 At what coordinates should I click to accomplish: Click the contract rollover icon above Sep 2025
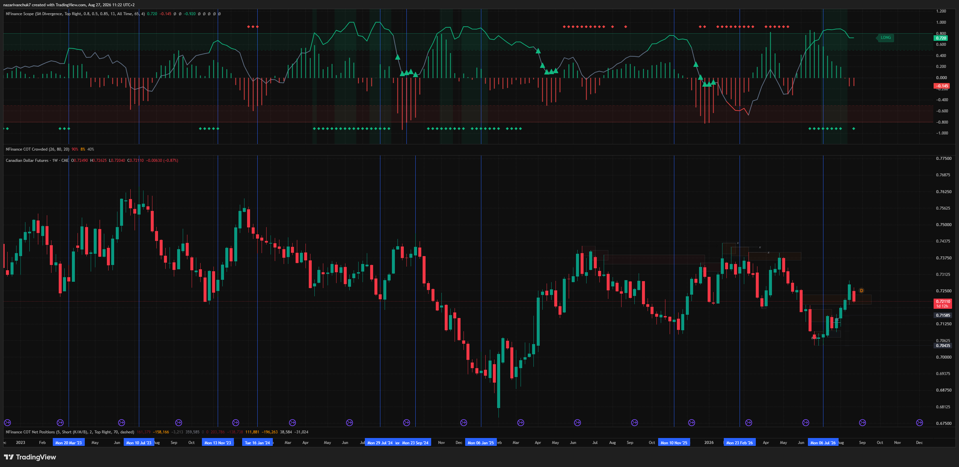pyautogui.click(x=635, y=423)
